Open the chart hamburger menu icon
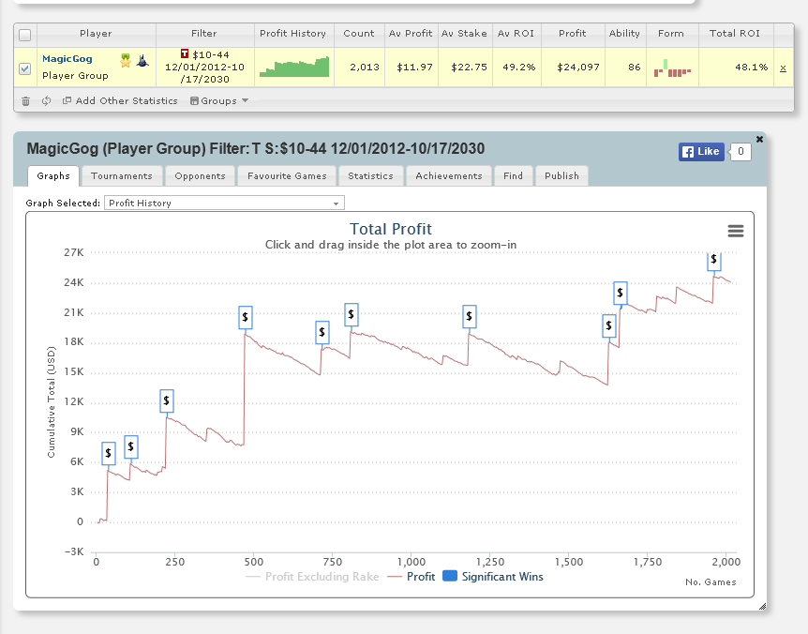808x634 pixels. tap(735, 231)
